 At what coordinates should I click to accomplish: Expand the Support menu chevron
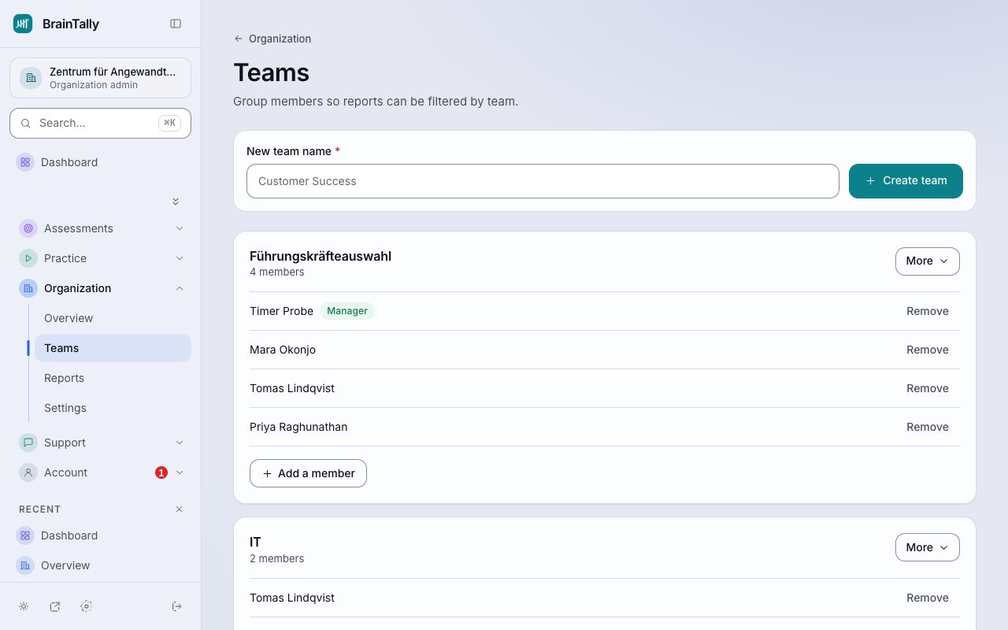click(x=180, y=443)
